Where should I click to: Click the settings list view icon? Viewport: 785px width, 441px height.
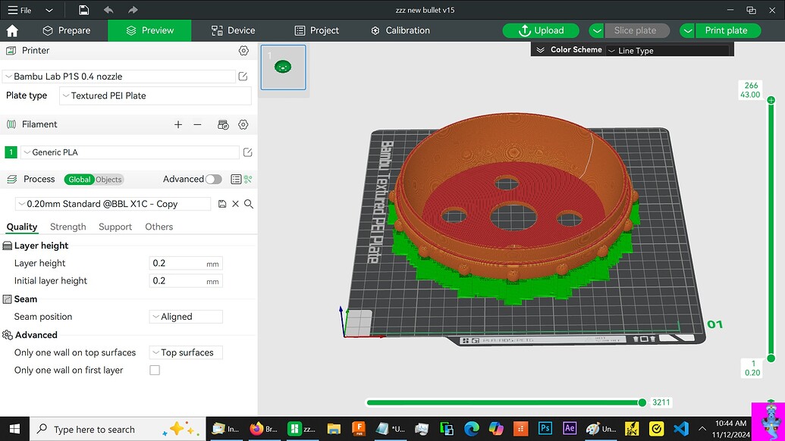[x=236, y=179]
